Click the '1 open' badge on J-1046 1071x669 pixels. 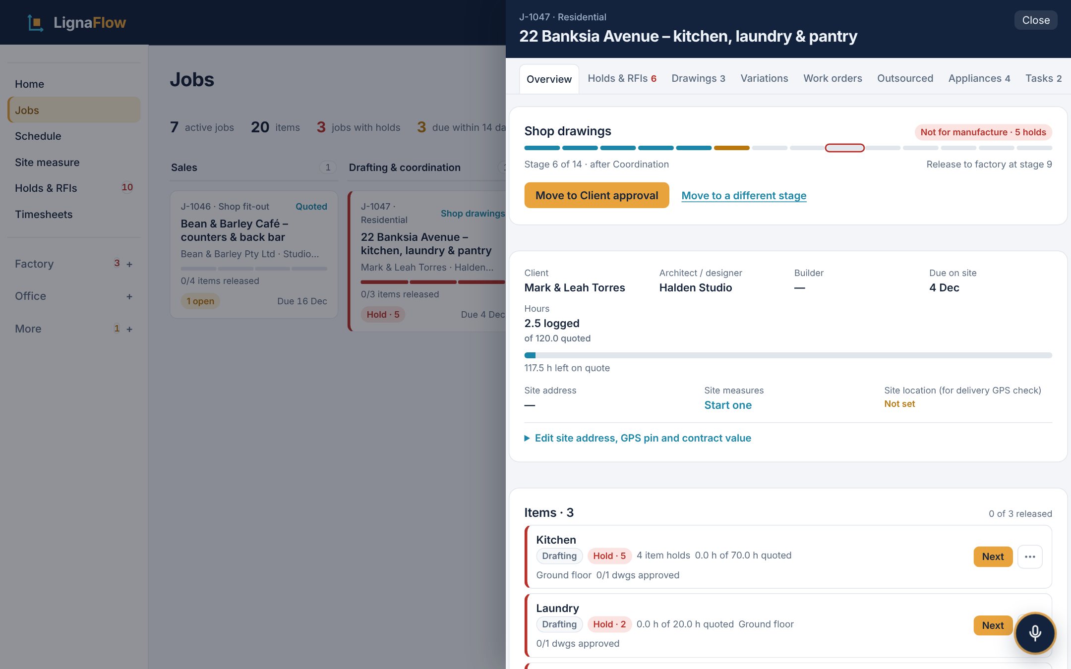click(200, 301)
